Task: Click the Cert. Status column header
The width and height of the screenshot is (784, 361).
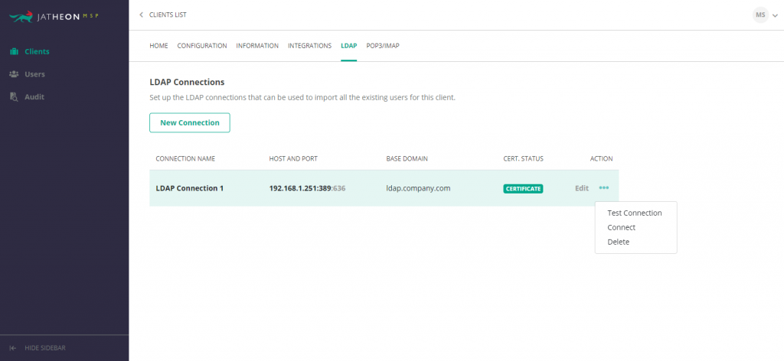Action: coord(523,159)
